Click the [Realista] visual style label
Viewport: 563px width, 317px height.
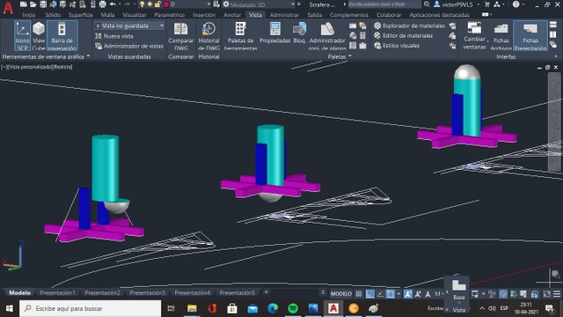pyautogui.click(x=62, y=67)
